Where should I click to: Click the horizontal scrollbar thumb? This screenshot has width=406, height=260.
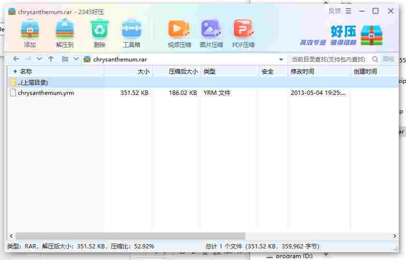(x=130, y=236)
